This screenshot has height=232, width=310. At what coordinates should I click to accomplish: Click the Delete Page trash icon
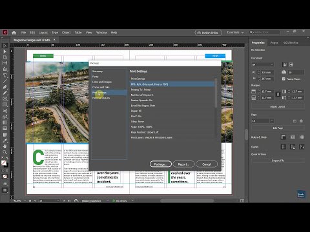301,121
